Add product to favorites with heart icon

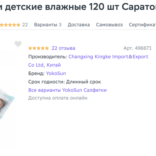(18, 44)
